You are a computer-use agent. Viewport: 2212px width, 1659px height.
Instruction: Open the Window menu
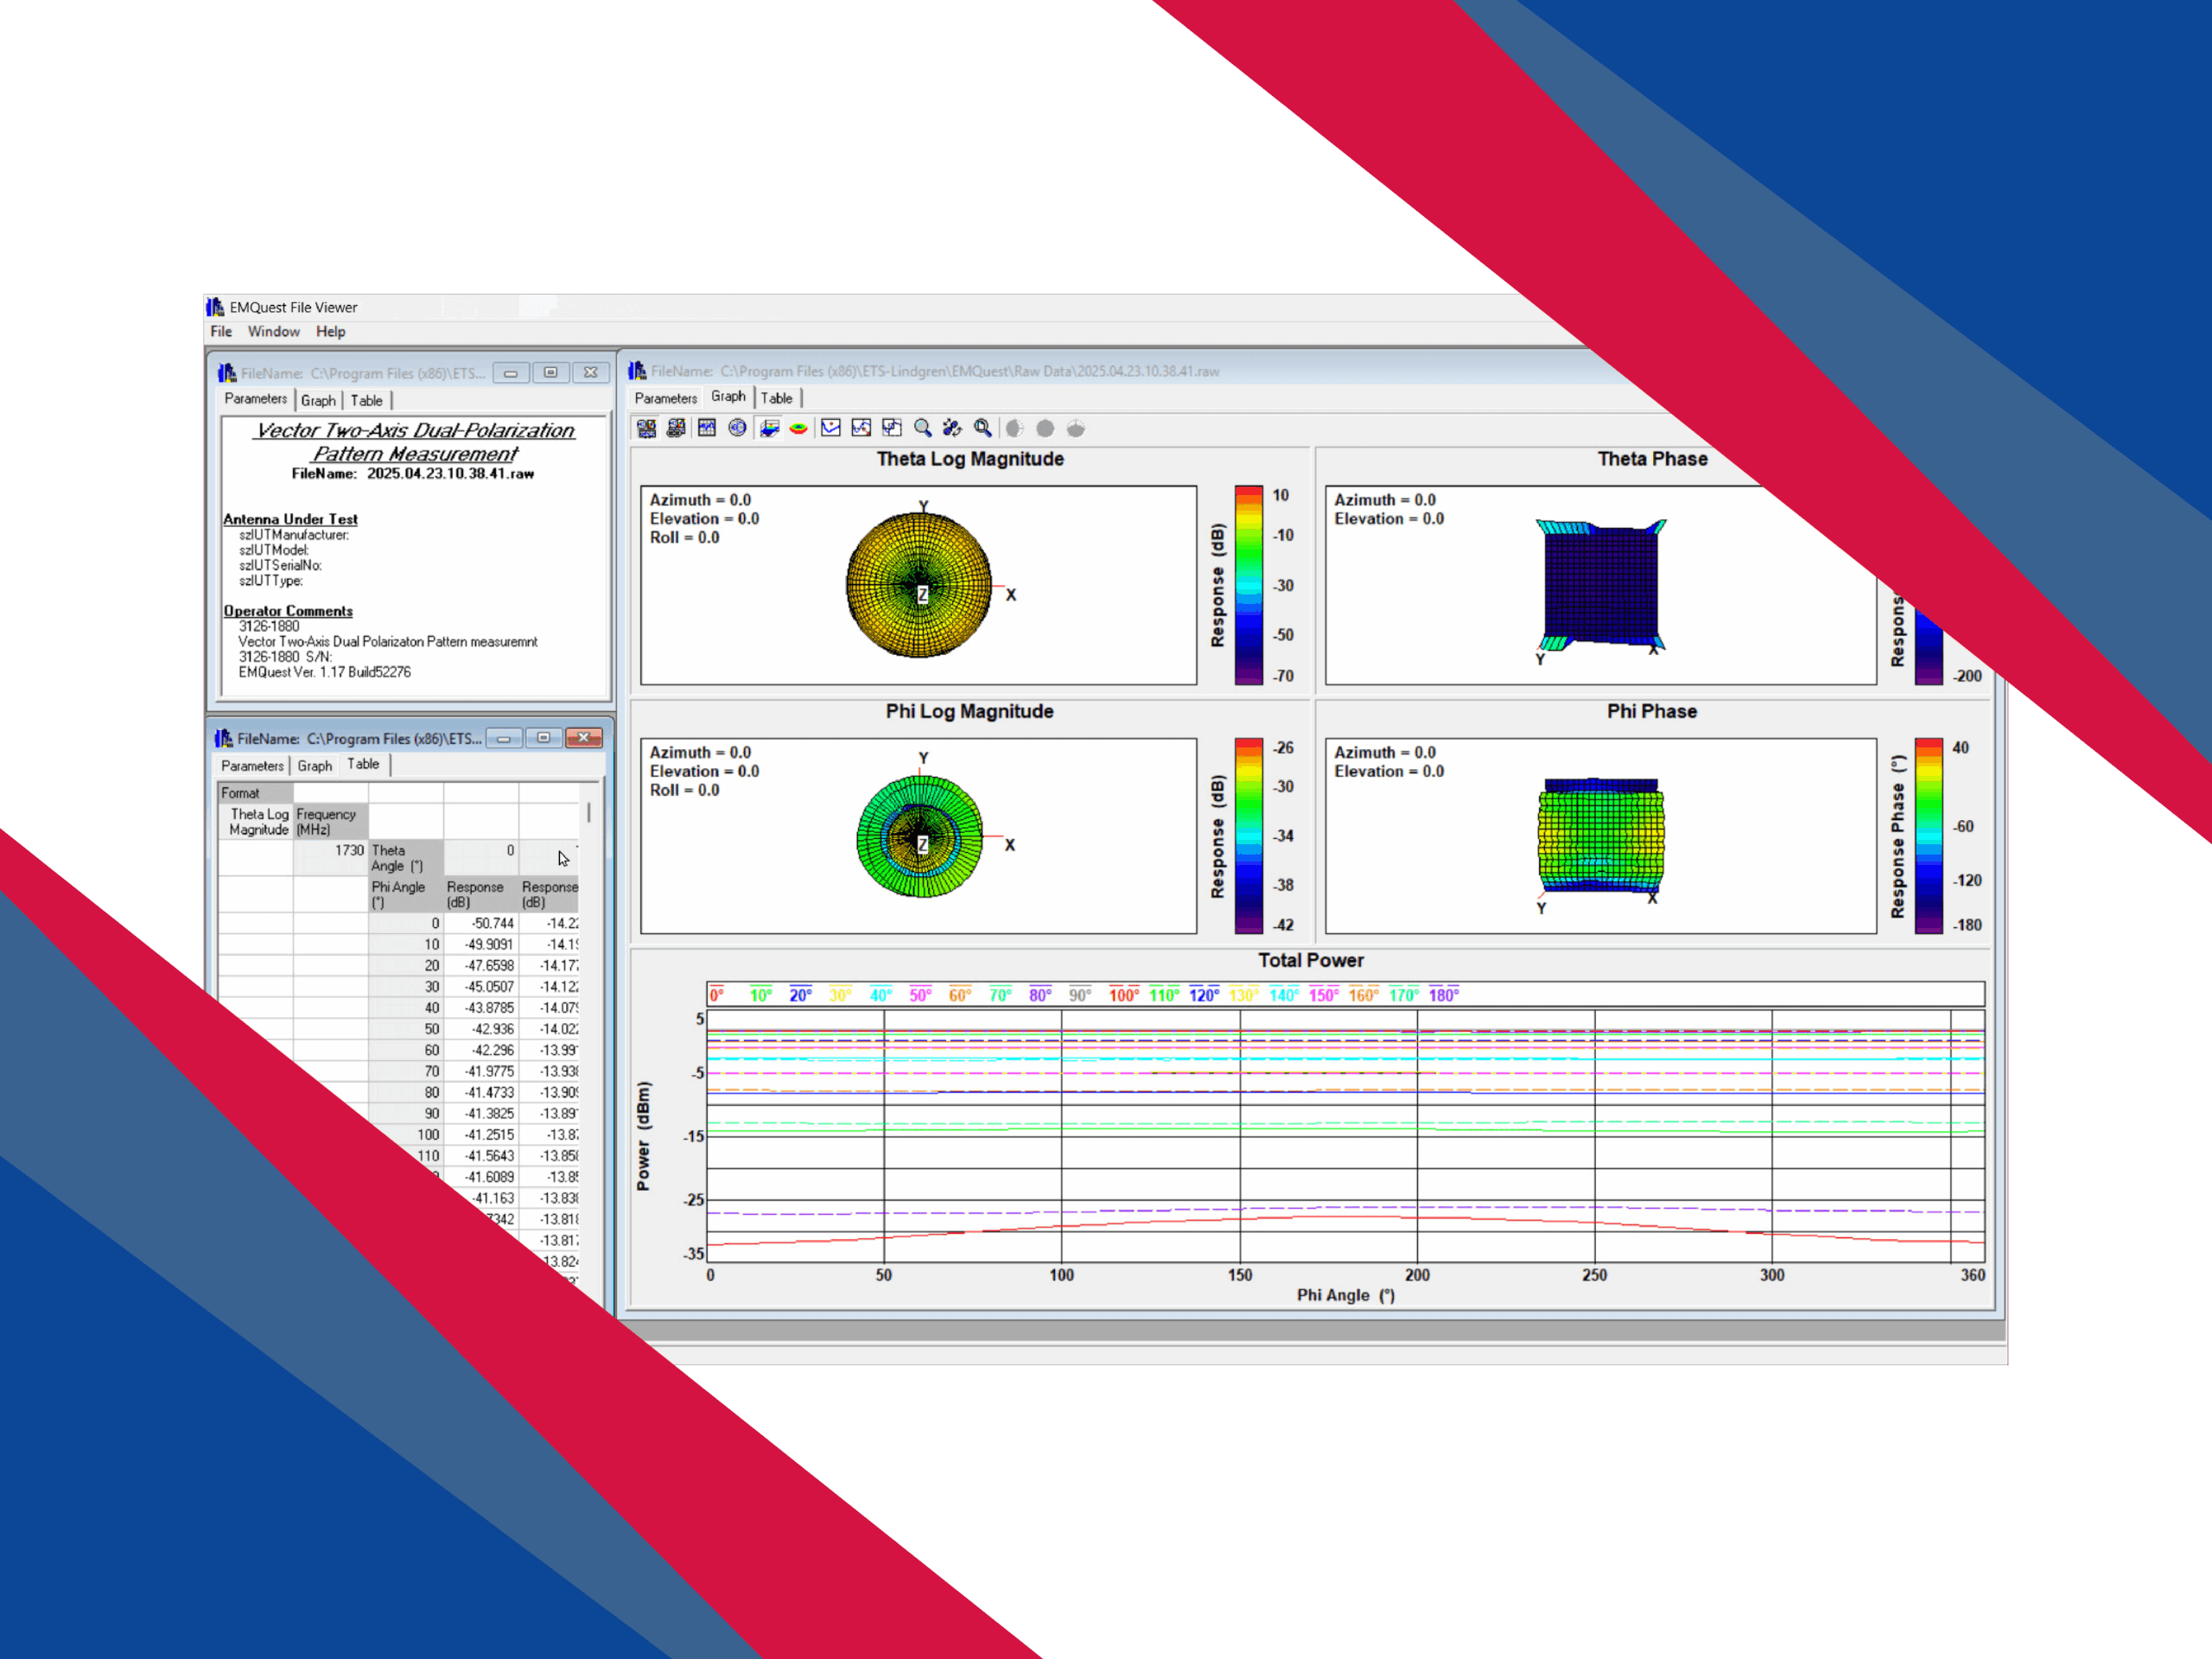[x=273, y=332]
